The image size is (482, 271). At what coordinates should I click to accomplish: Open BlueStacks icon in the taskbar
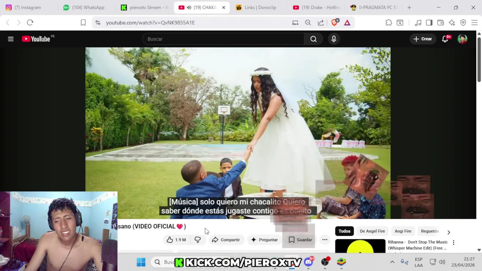[x=342, y=262]
